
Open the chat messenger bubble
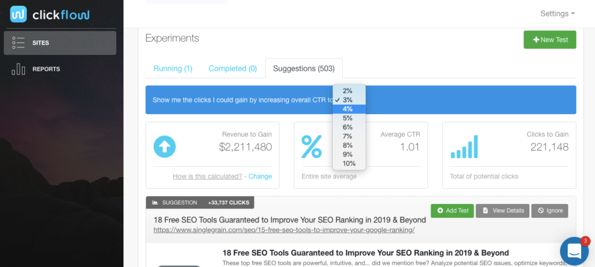coord(574,251)
